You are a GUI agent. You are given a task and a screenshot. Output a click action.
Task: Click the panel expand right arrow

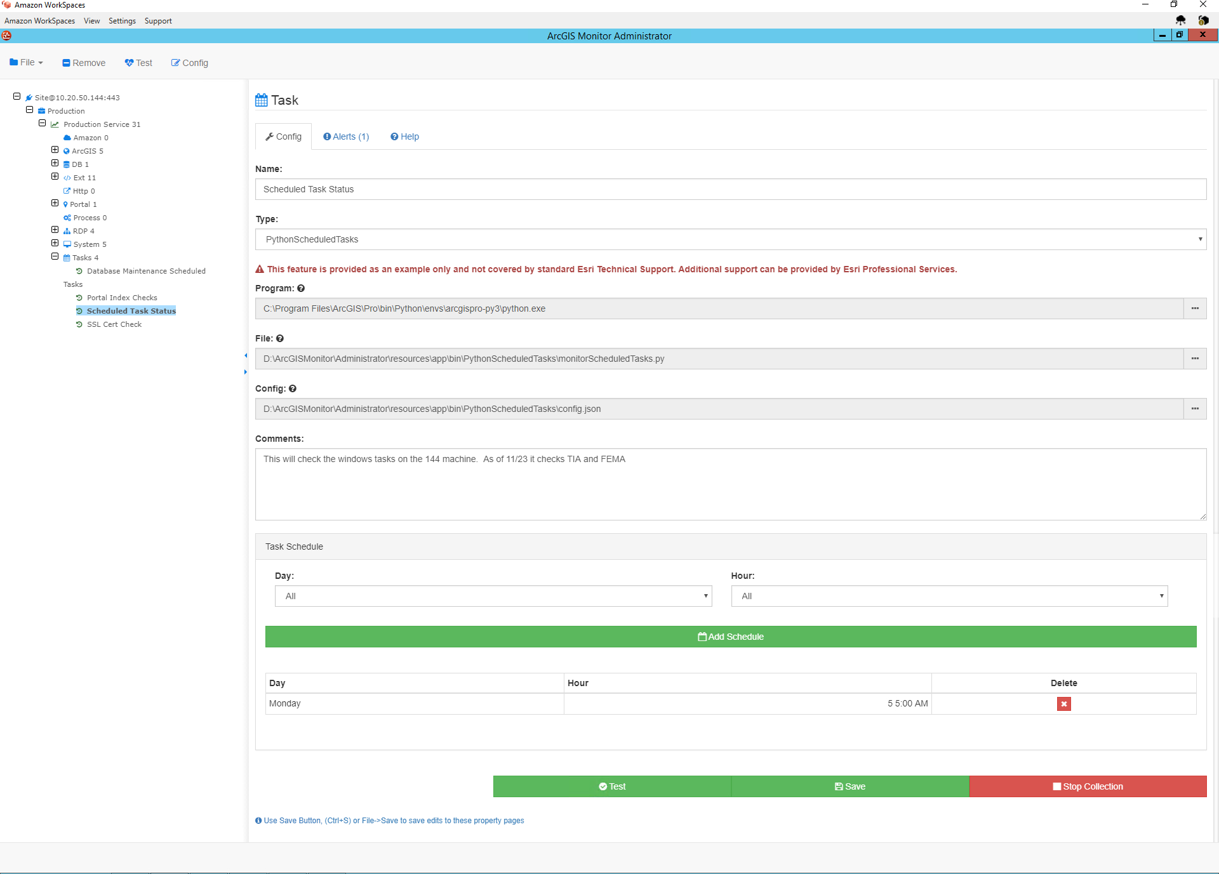[x=246, y=372]
